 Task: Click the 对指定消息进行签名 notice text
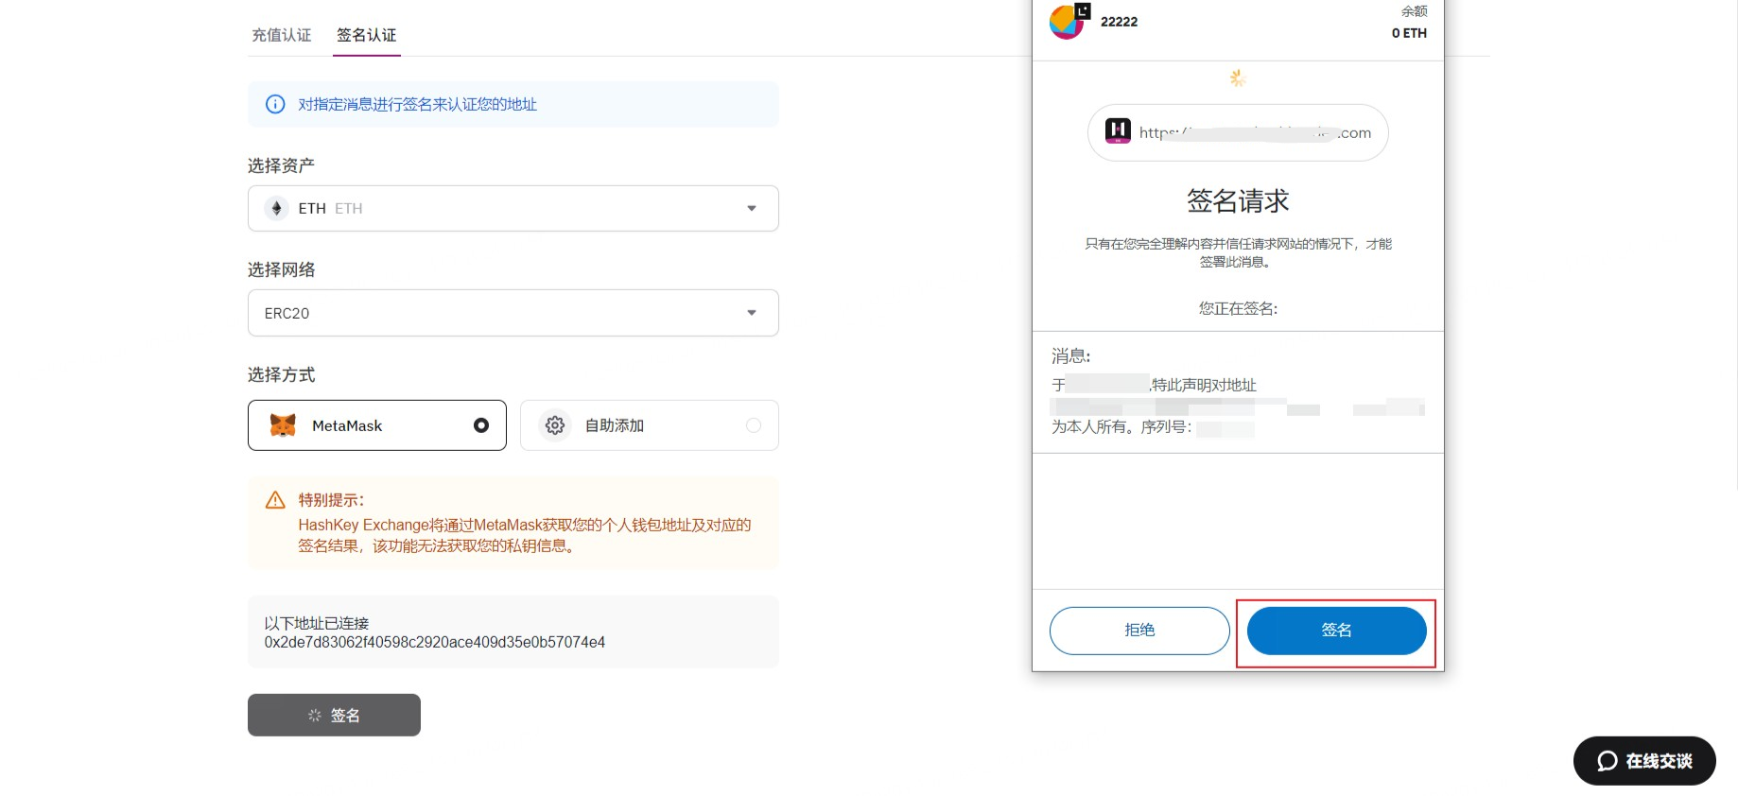point(417,104)
